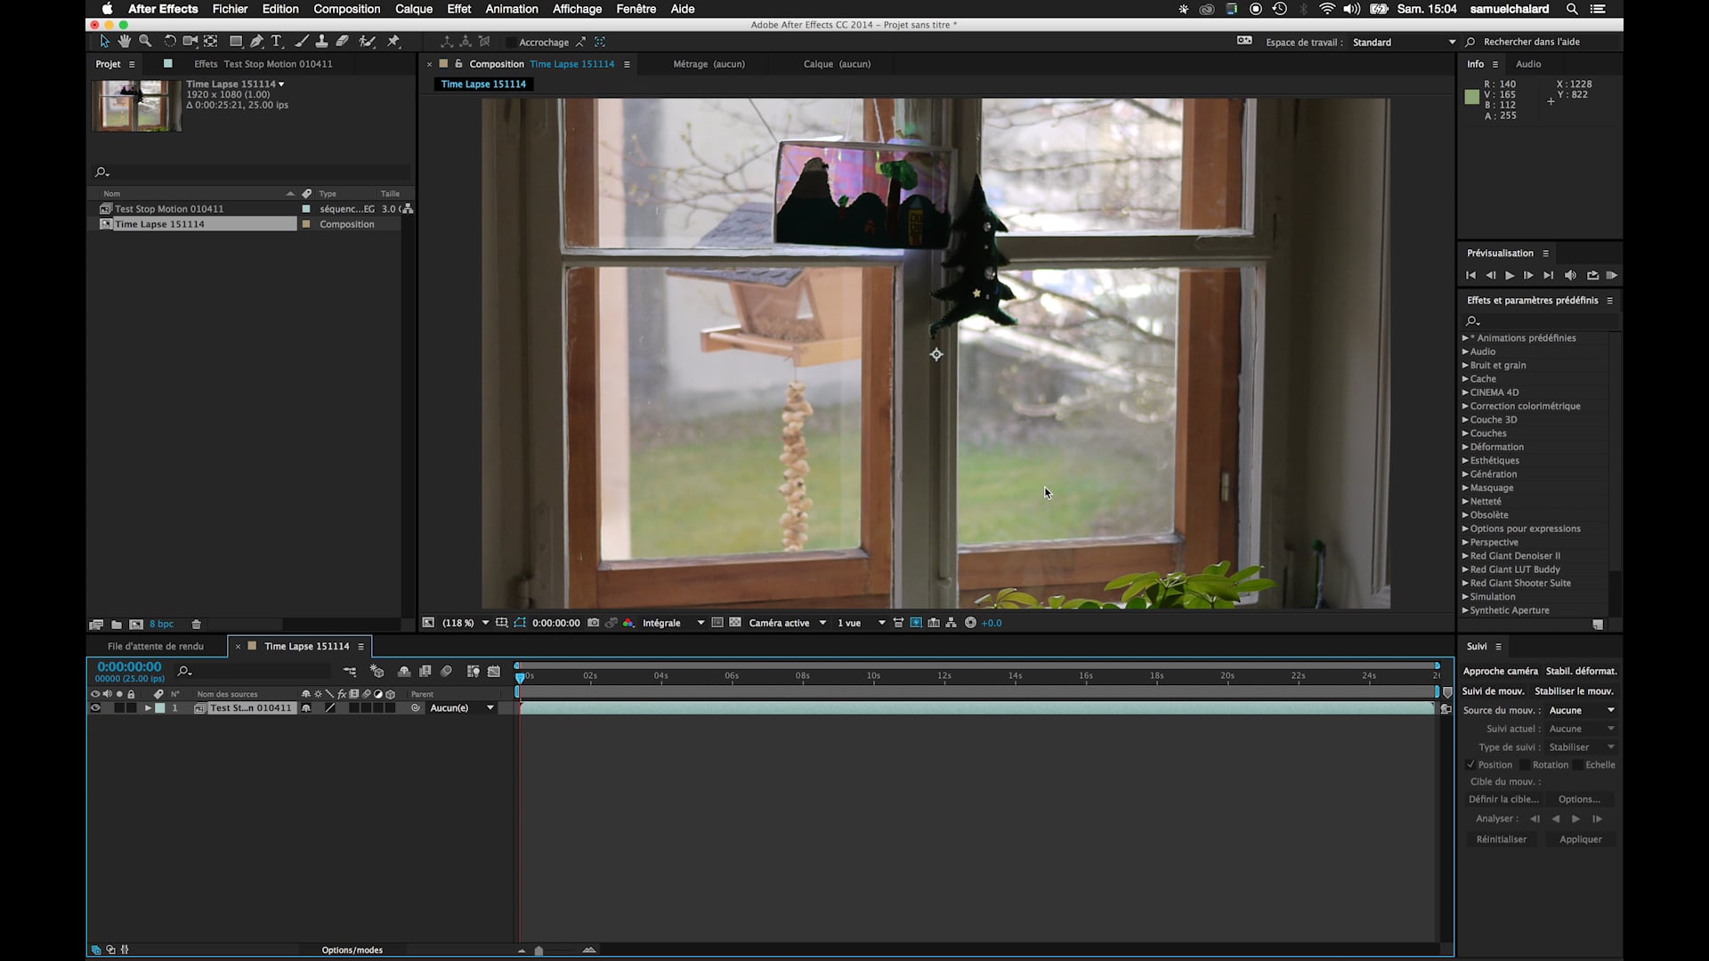
Task: Click the Approche caméra button
Action: 1500,671
